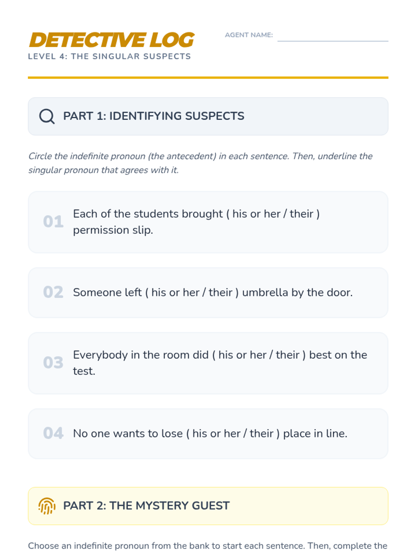Select the Part 2: The Mystery Guest header
Screen dimensions: 416x555
146,506
